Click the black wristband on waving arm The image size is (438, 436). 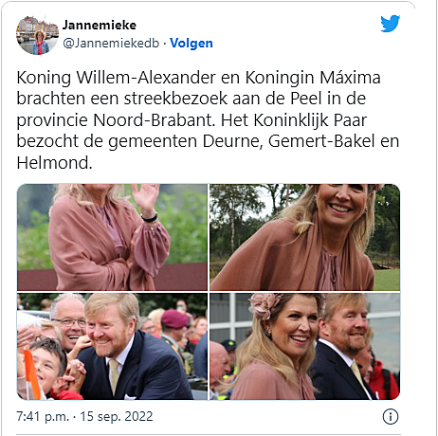(x=149, y=218)
